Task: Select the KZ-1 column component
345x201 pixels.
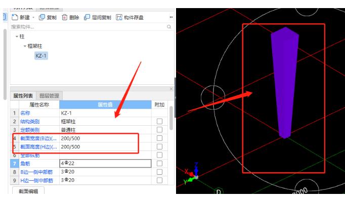Action: tap(41, 56)
